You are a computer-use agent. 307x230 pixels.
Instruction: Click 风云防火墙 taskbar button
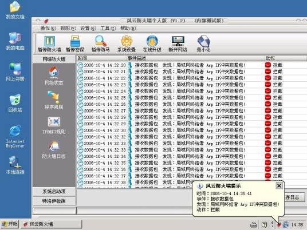tap(52, 224)
